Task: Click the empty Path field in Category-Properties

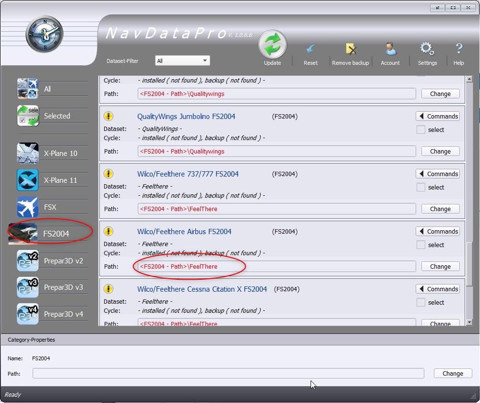Action: tap(228, 373)
